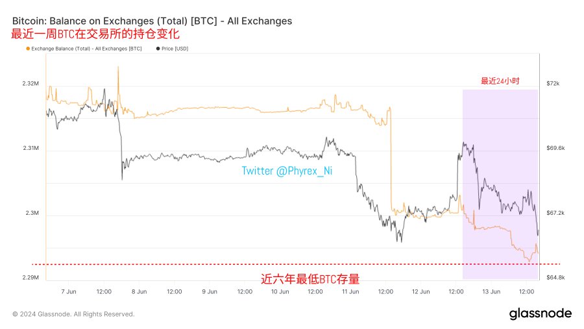Toggle the Exchange Balance (Total) legend series

[x=86, y=49]
